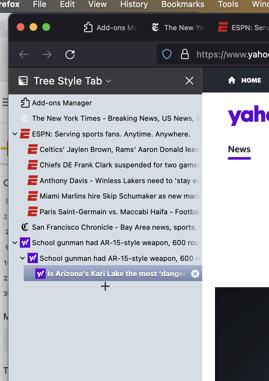Click the back navigation arrow
Screen dimensions: 269x381
[x=24, y=55]
